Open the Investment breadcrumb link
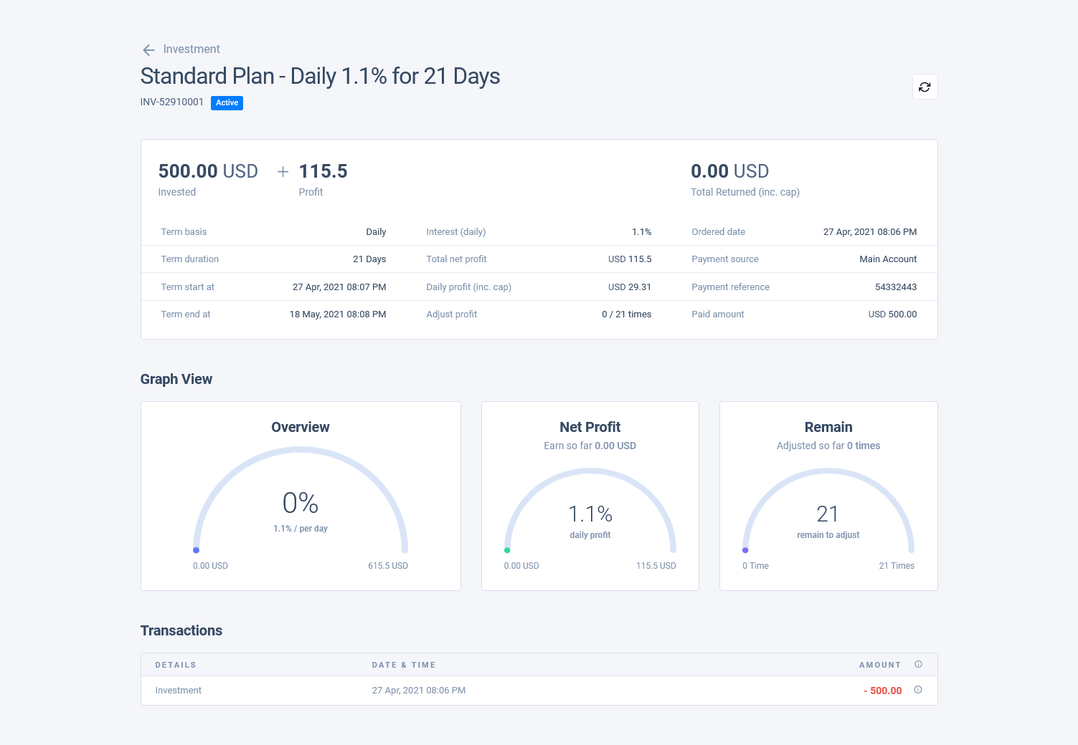The image size is (1078, 745). click(192, 49)
